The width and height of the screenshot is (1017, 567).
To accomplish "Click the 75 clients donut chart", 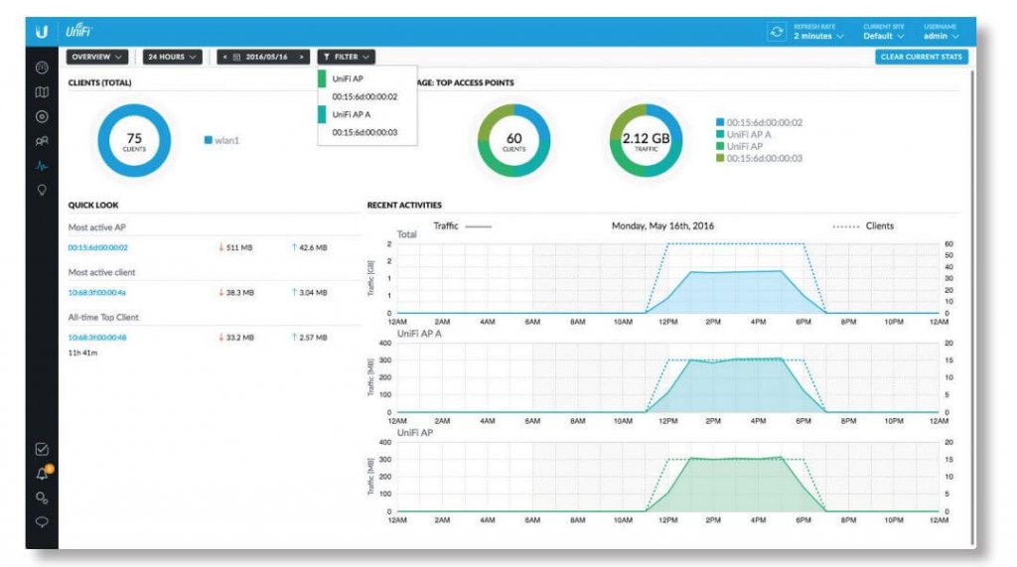I will pyautogui.click(x=134, y=141).
